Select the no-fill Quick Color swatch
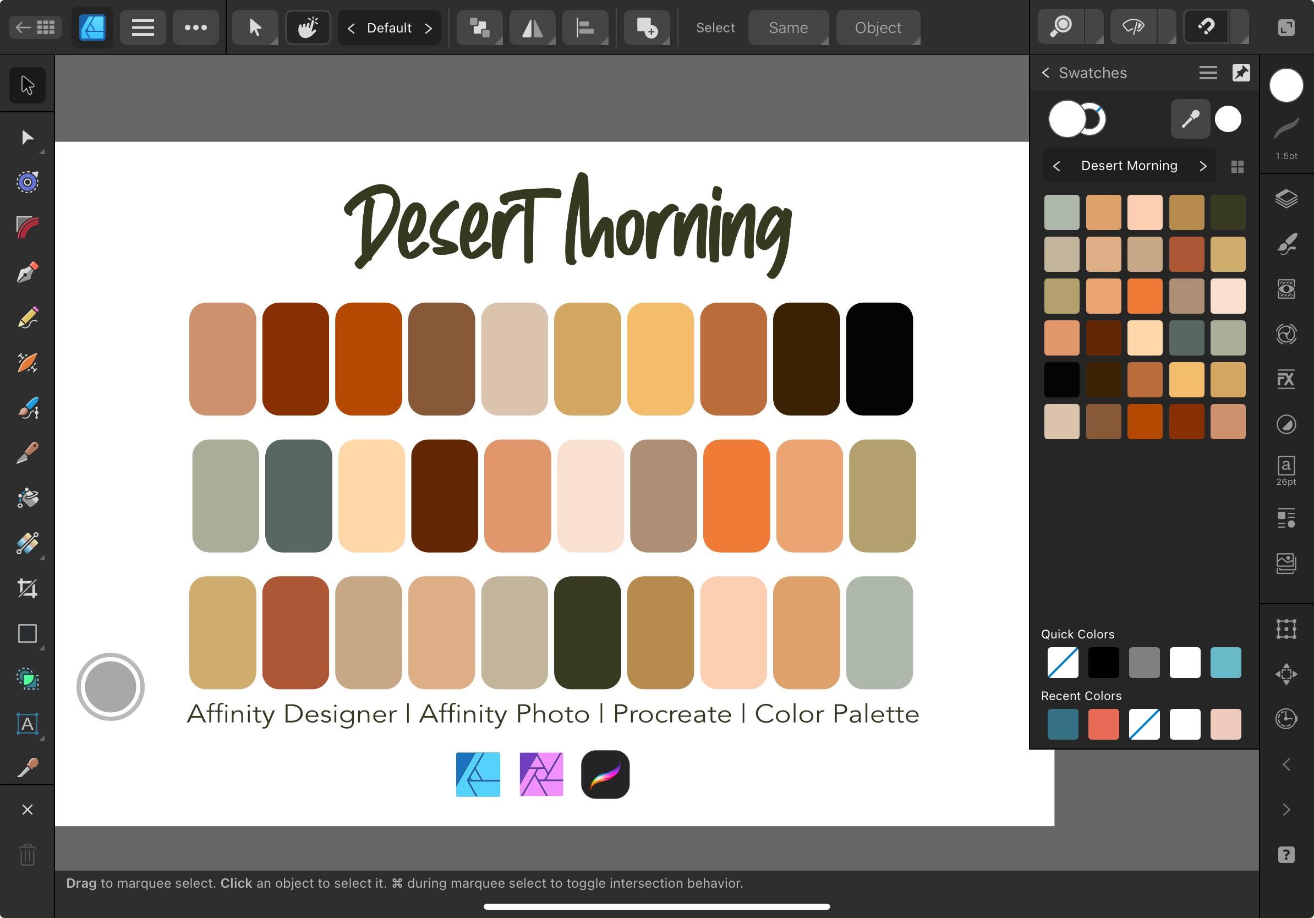The width and height of the screenshot is (1314, 918). [1063, 663]
